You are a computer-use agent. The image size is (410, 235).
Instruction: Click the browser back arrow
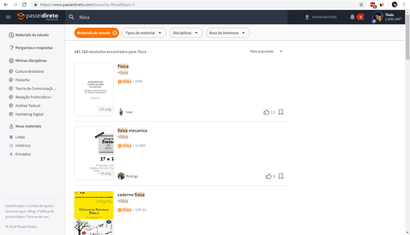(x=6, y=5)
